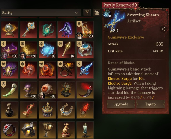Select the red feather quill artifact
This screenshot has height=139, width=171.
(x=85, y=110)
